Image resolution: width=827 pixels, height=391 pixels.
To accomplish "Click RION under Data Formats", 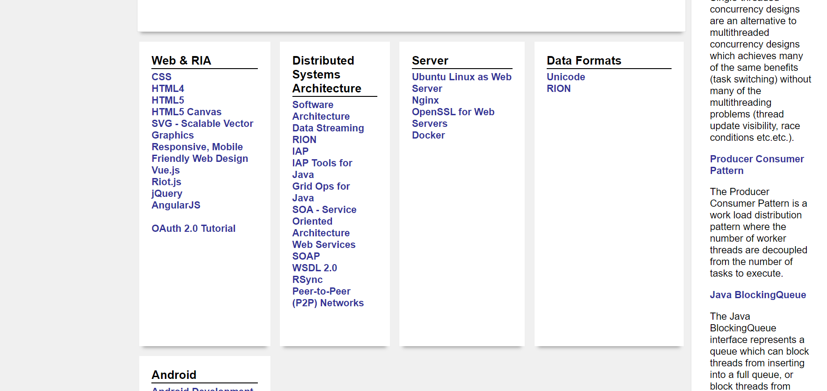I will click(558, 88).
